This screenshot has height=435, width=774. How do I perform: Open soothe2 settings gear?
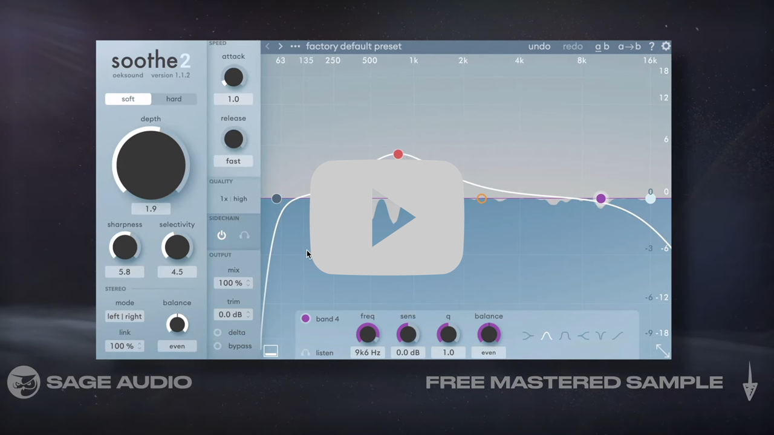[x=666, y=47]
